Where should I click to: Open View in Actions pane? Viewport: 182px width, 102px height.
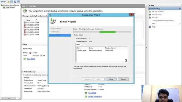154,24
